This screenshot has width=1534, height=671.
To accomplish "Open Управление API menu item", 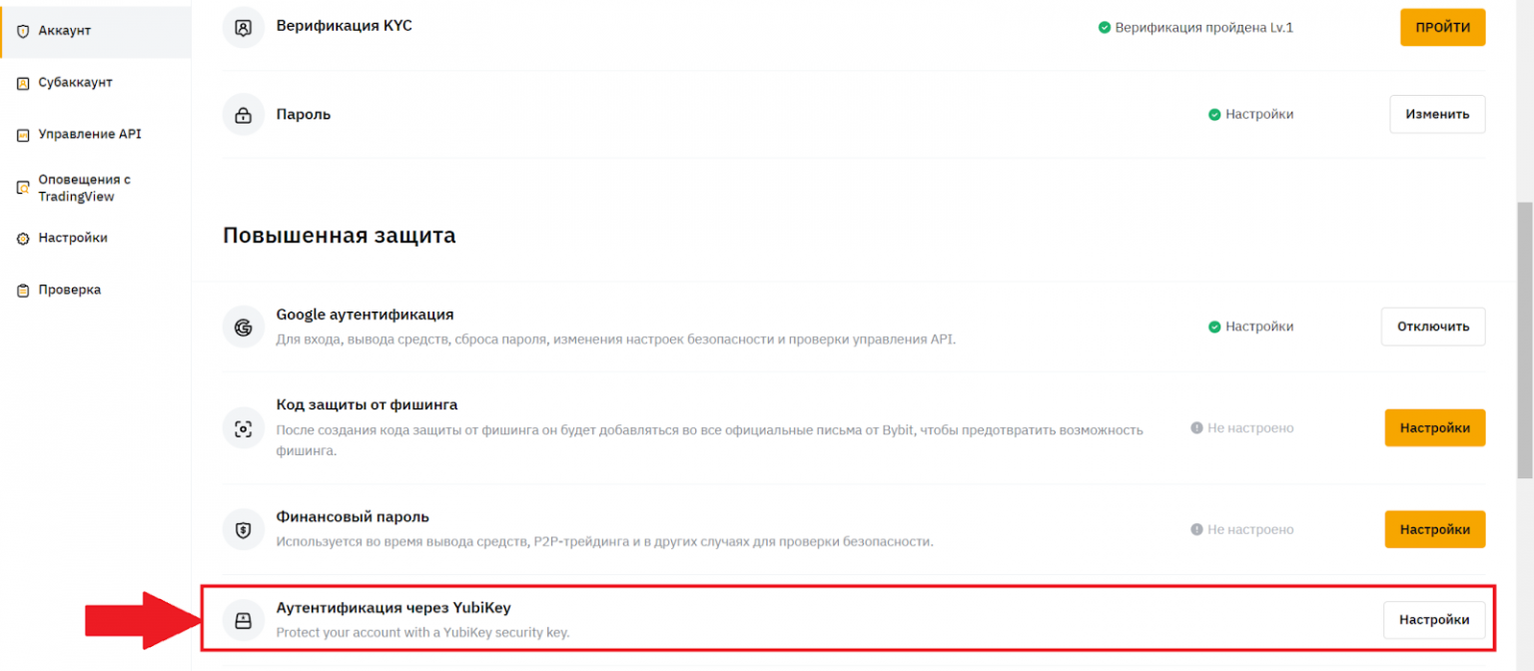I will [89, 135].
